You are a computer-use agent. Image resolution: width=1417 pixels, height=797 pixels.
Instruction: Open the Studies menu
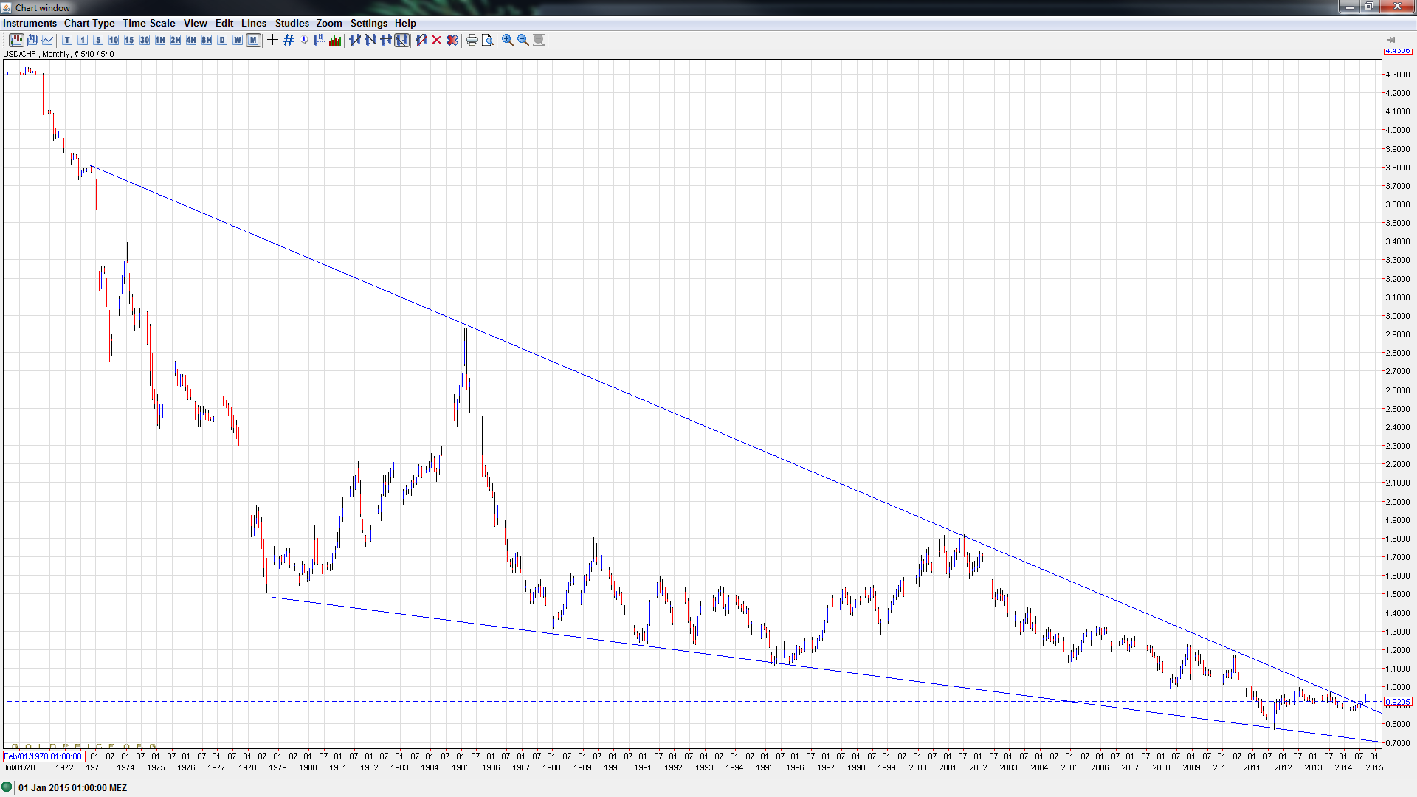coord(292,23)
